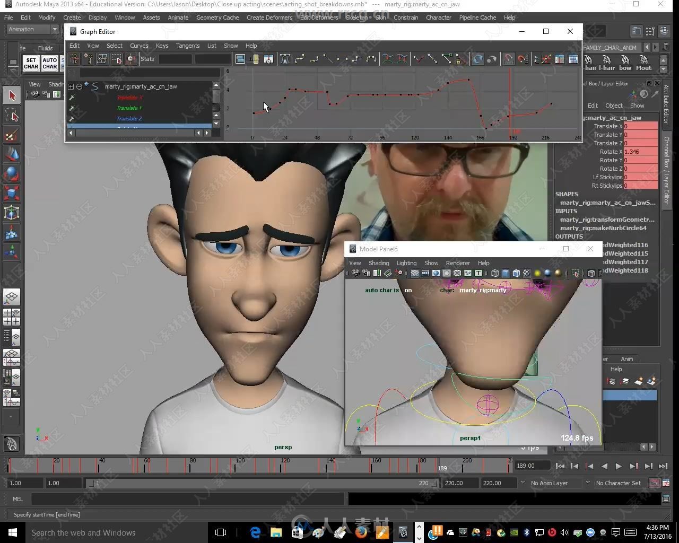Image resolution: width=679 pixels, height=543 pixels.
Task: Open Shading menu in Model Panel5
Action: coord(379,263)
